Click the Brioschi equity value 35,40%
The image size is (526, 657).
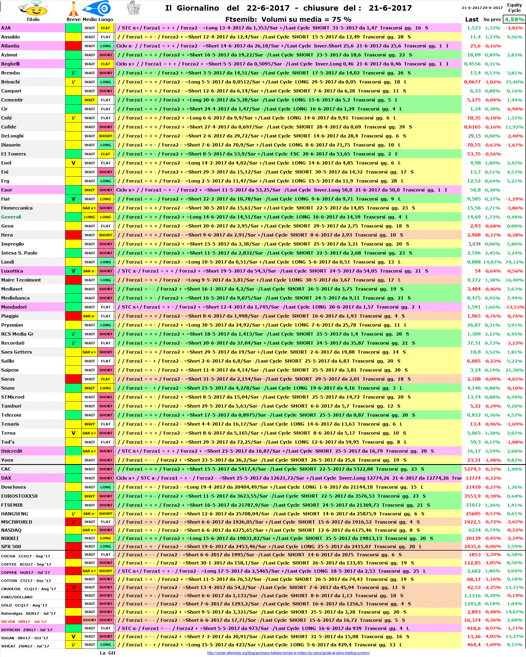tap(515, 82)
